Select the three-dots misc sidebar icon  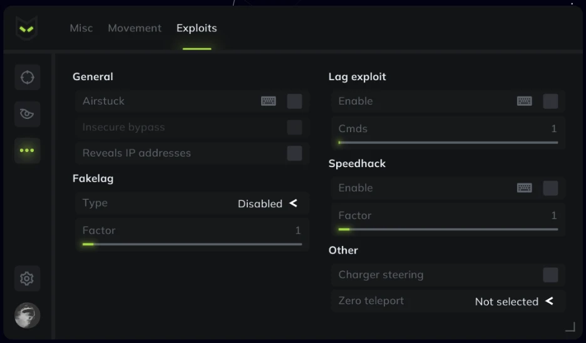coord(28,151)
